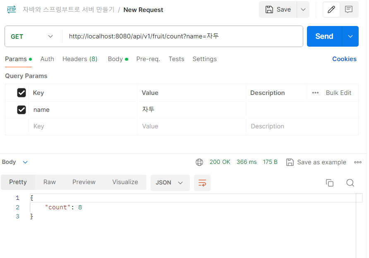369x258 pixels.
Task: Open the GET method dropdown
Action: coord(32,37)
